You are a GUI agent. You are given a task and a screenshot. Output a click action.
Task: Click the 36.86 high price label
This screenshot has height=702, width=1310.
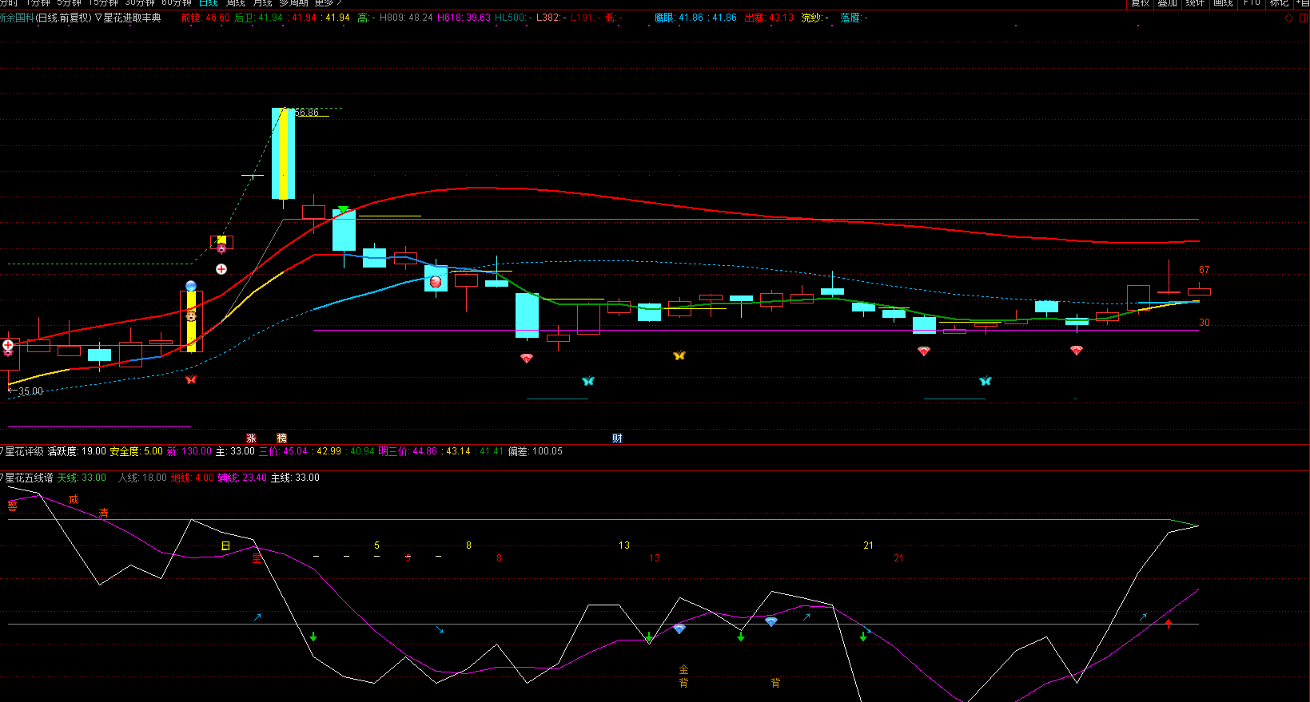tap(307, 113)
